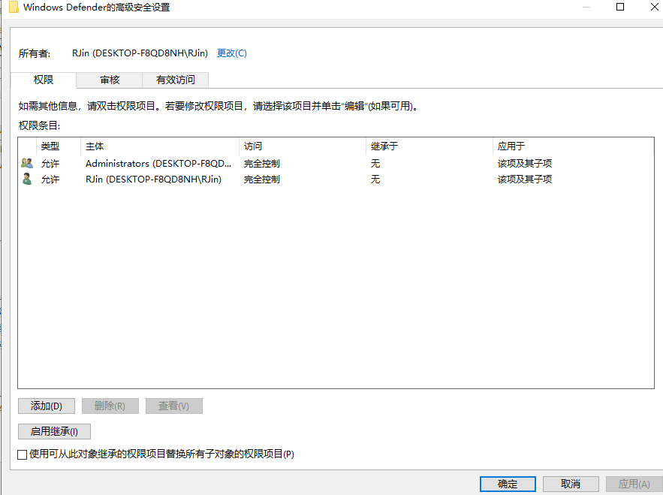Select the Administrators (DESKTOP-F8QD... entry

(336, 163)
